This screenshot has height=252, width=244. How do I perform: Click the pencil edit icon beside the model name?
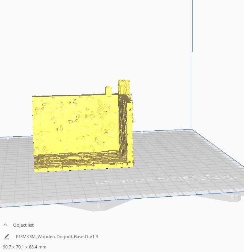6,237
